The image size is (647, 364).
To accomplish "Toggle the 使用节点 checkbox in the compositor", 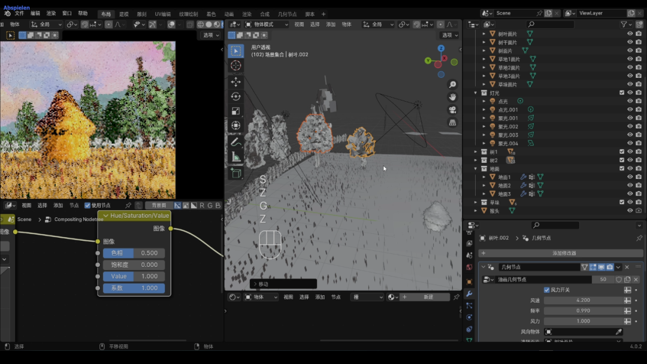I will [87, 205].
